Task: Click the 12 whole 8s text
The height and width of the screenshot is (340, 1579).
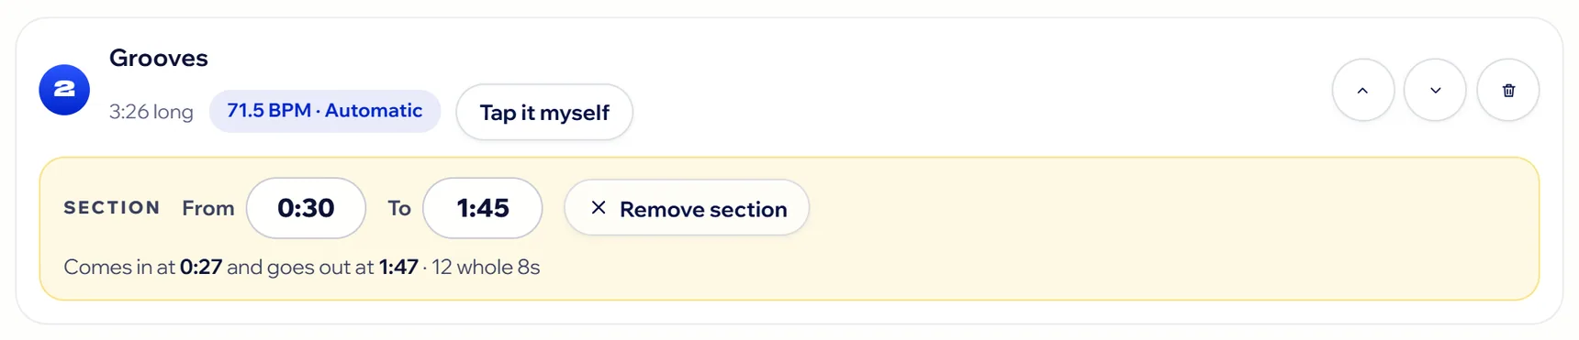Action: (x=486, y=267)
